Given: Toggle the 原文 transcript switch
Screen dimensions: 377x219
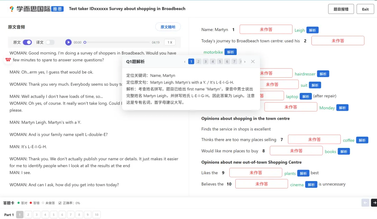Looking at the screenshot, I should [x=27, y=42].
